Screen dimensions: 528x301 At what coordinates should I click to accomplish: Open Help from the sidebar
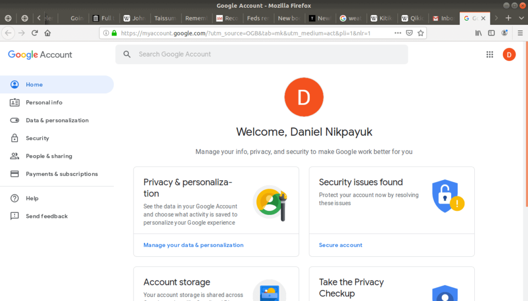pyautogui.click(x=57, y=198)
